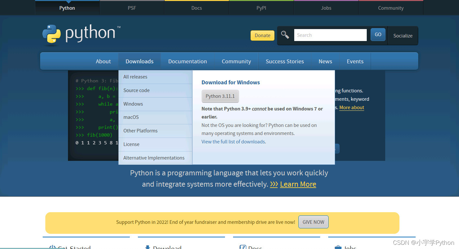Viewport: 459px width, 249px height.
Task: Select Source code in Downloads submenu
Action: [155, 90]
